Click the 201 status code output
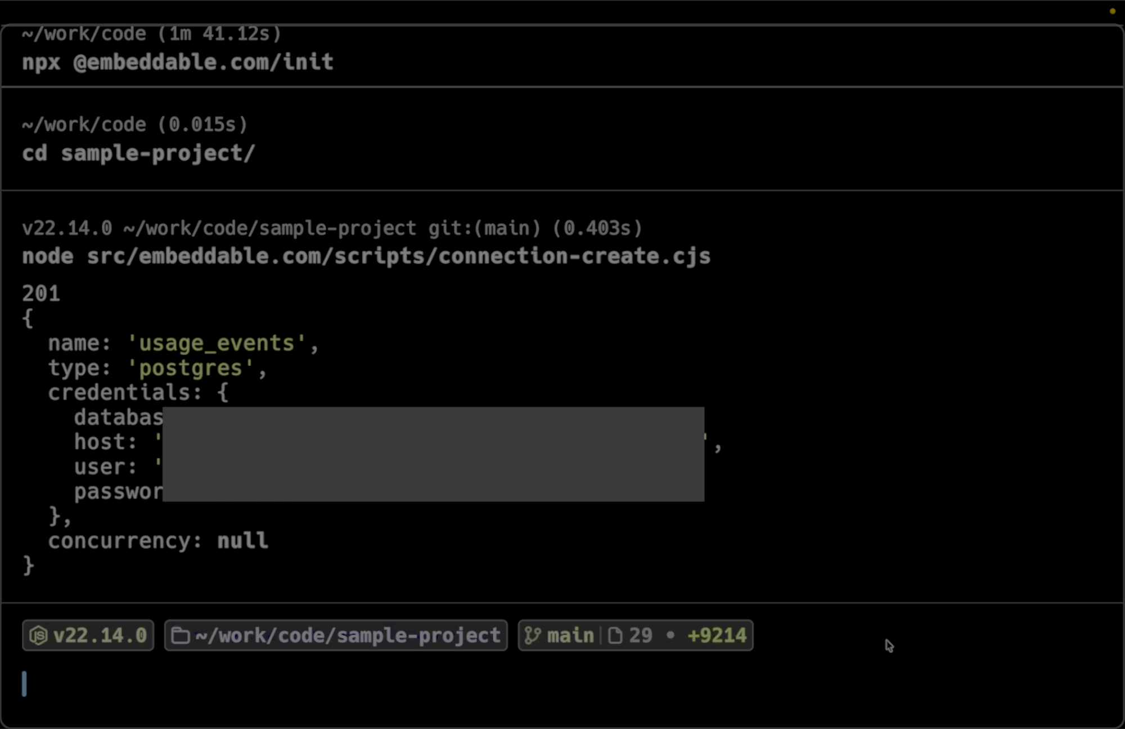Viewport: 1125px width, 729px height. click(x=41, y=293)
